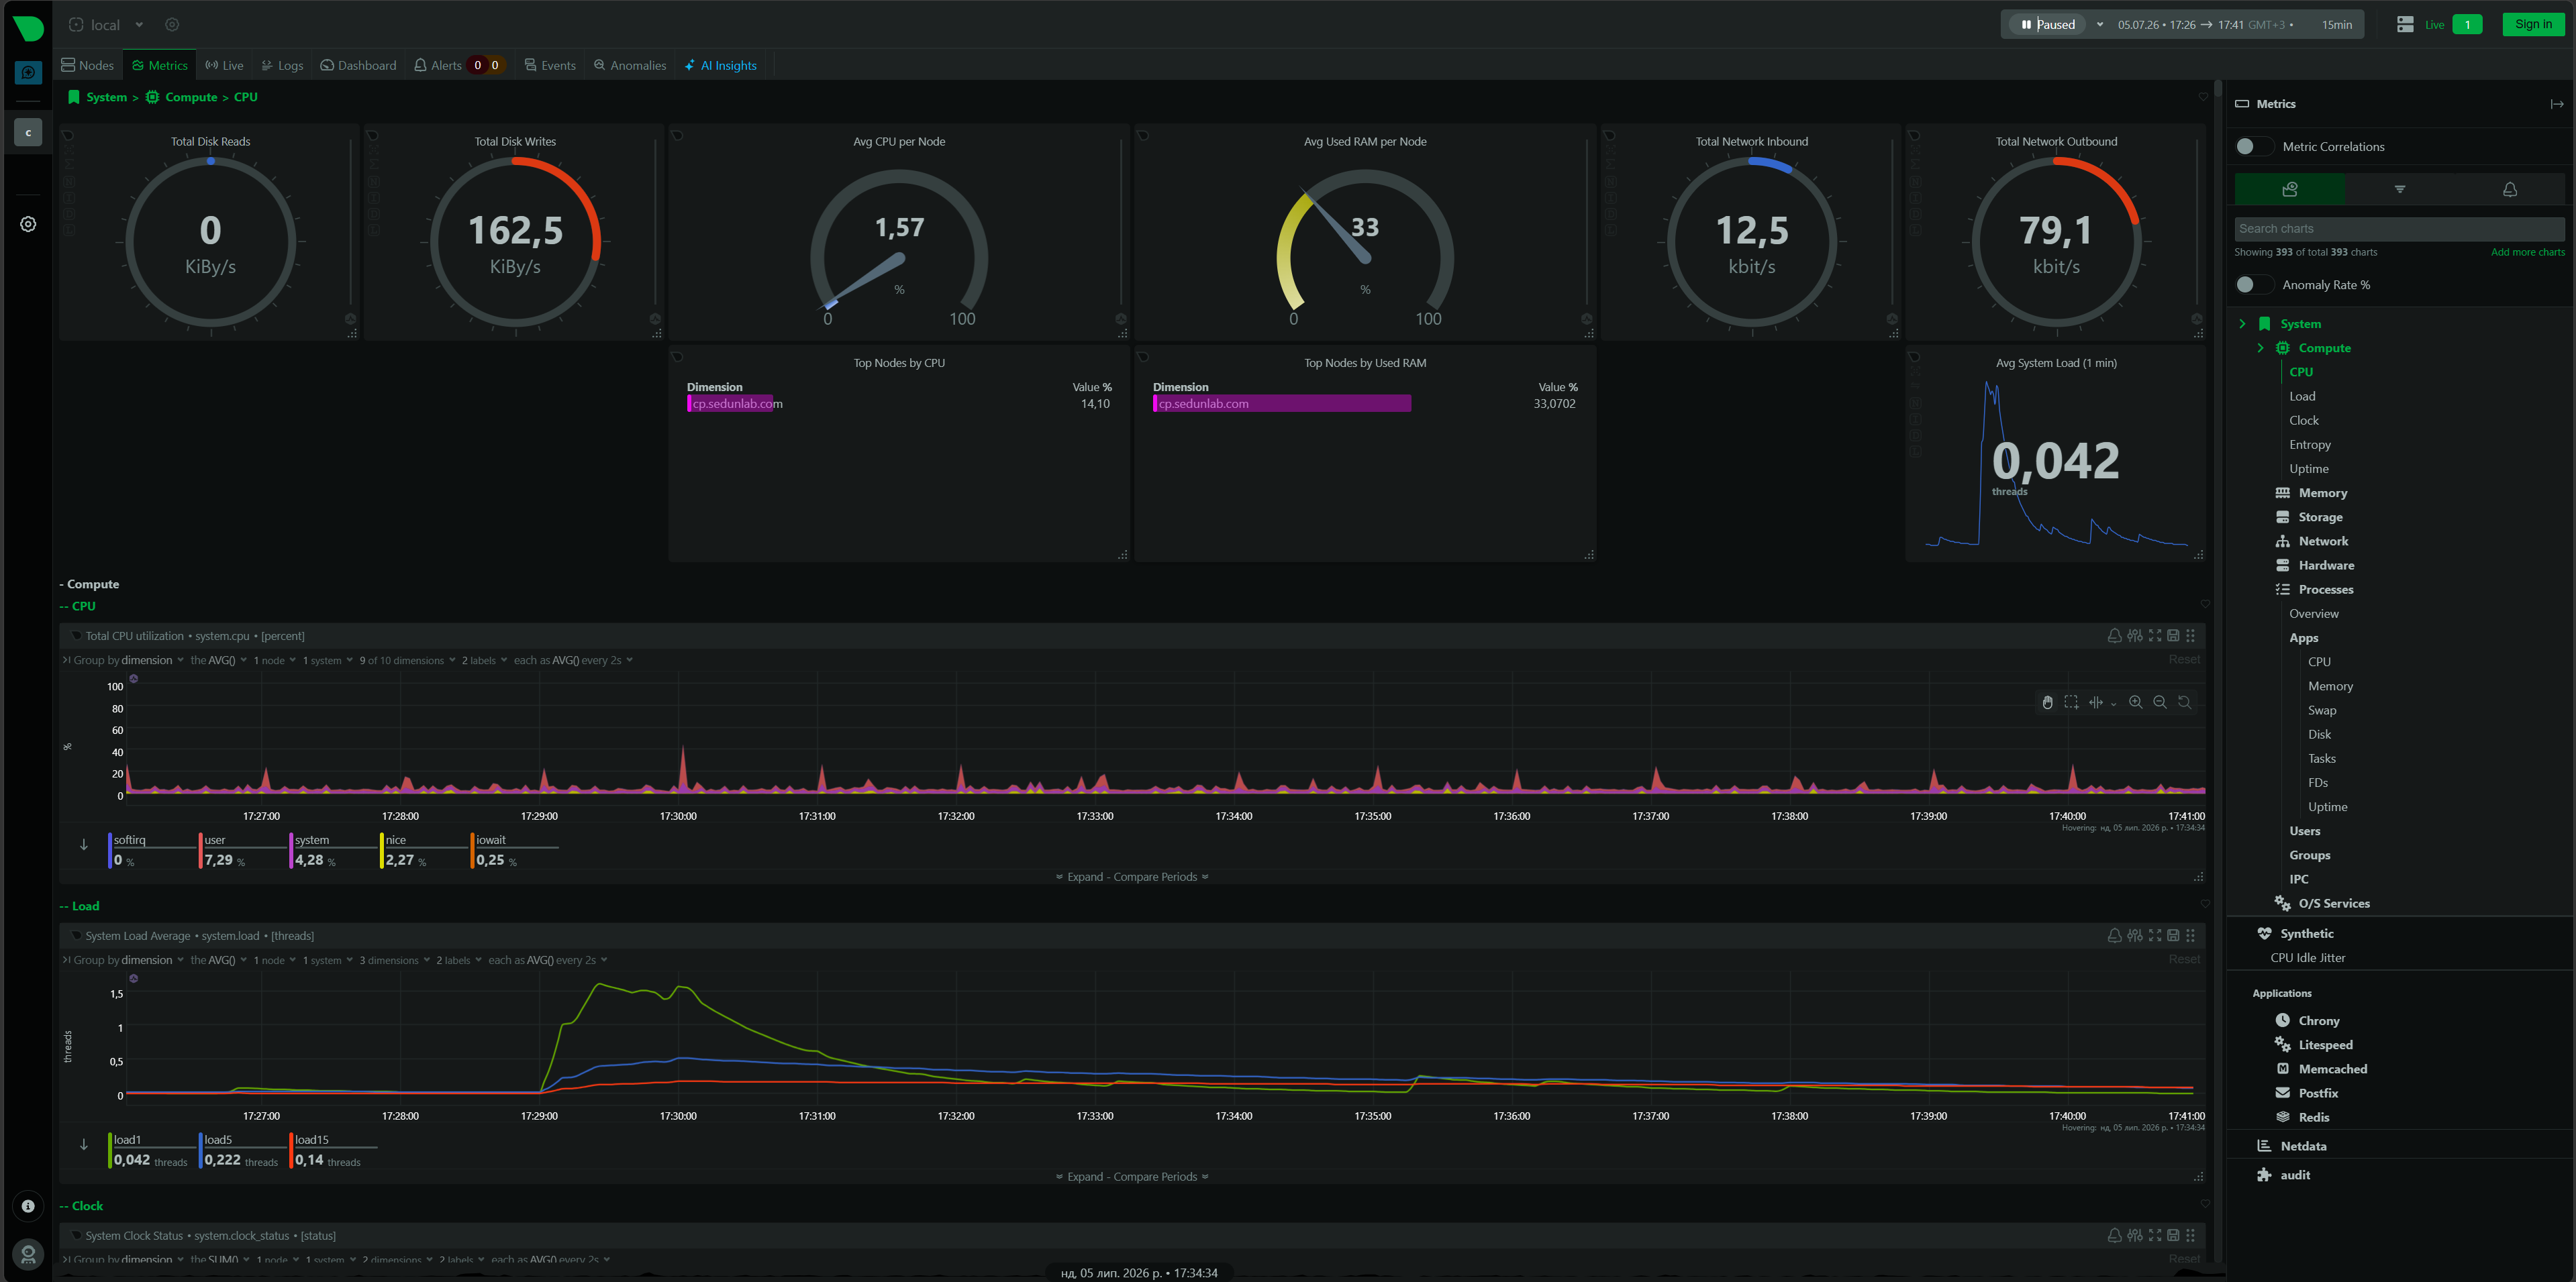Enable the Metric Correlations toggle
This screenshot has width=2576, height=1282.
click(x=2253, y=147)
